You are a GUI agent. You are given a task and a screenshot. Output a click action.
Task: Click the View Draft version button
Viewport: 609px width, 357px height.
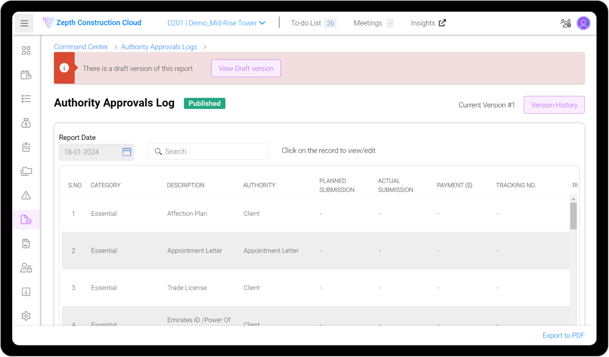246,68
